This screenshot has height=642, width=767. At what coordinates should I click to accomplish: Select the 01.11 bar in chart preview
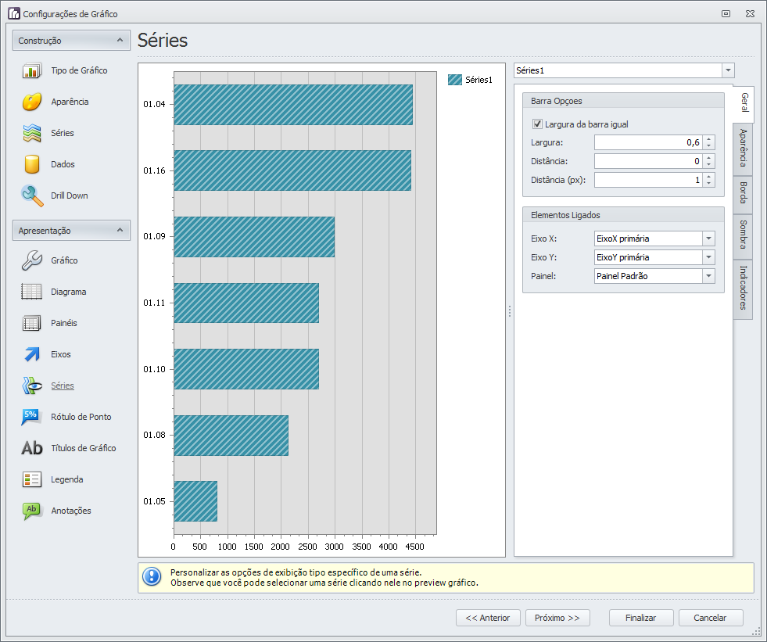pyautogui.click(x=246, y=303)
